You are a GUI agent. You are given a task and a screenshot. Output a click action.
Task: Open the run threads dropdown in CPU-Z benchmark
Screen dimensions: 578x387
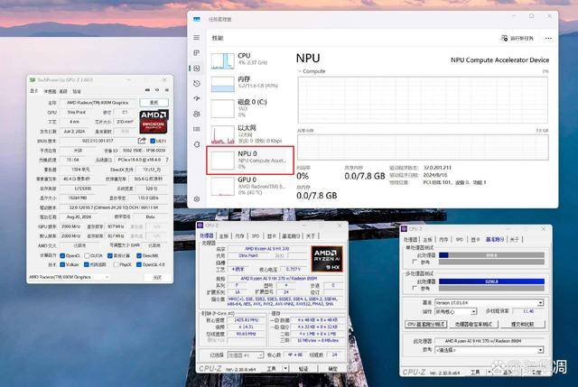[455, 311]
